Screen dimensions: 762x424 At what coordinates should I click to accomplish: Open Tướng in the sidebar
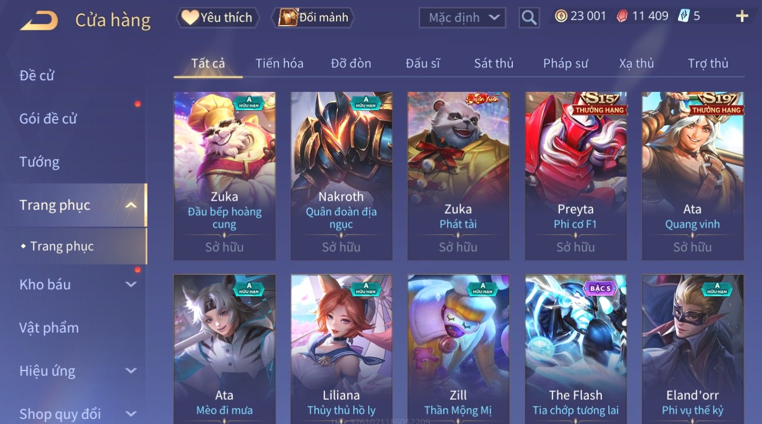click(x=39, y=162)
